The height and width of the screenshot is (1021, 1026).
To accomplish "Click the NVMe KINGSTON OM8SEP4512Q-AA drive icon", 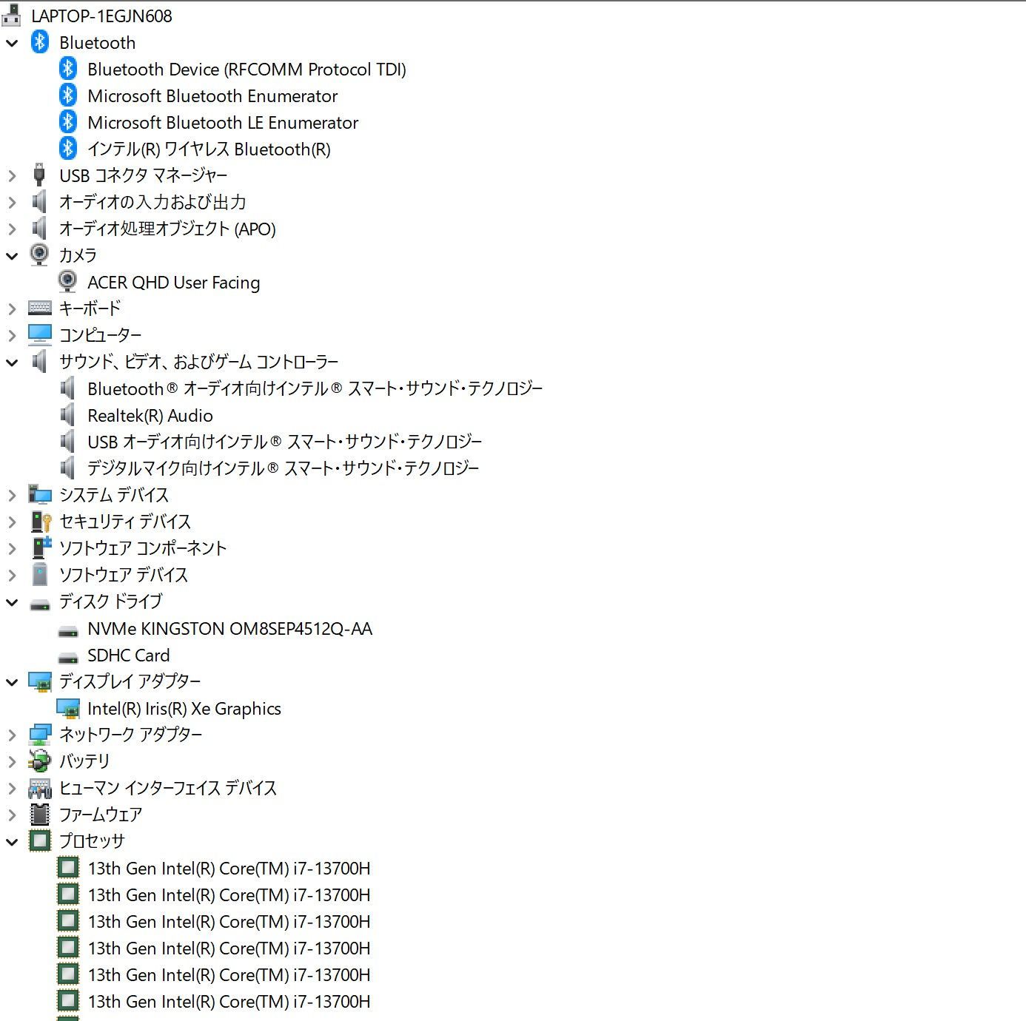I will tap(69, 629).
